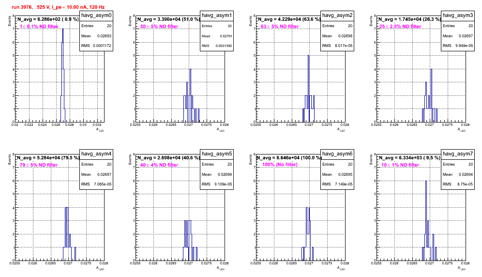The image size is (482, 277).
Task: Click the N_avg = 1.745e+04 label
Action: coord(409,19)
